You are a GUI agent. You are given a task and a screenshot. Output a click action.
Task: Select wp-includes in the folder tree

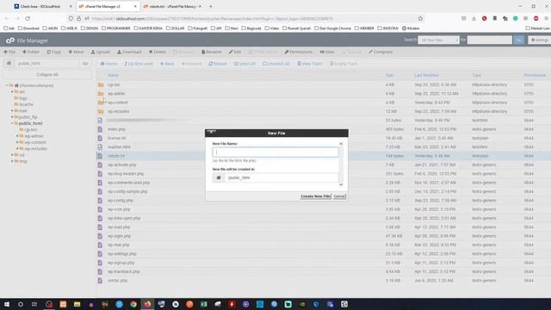tap(36, 149)
